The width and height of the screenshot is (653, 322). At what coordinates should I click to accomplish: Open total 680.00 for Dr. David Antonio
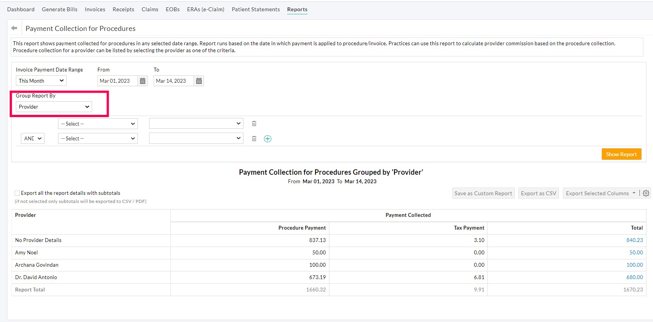point(634,277)
